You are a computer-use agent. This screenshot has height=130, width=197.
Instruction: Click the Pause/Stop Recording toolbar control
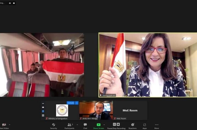(116, 125)
